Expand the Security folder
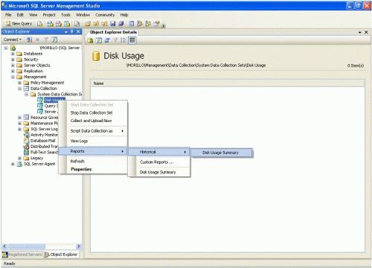 [x=13, y=60]
